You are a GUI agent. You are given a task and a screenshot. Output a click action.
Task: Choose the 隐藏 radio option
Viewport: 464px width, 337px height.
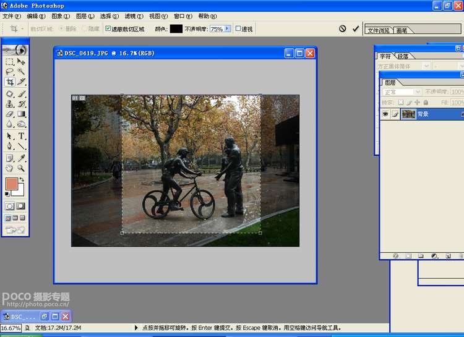pos(84,28)
